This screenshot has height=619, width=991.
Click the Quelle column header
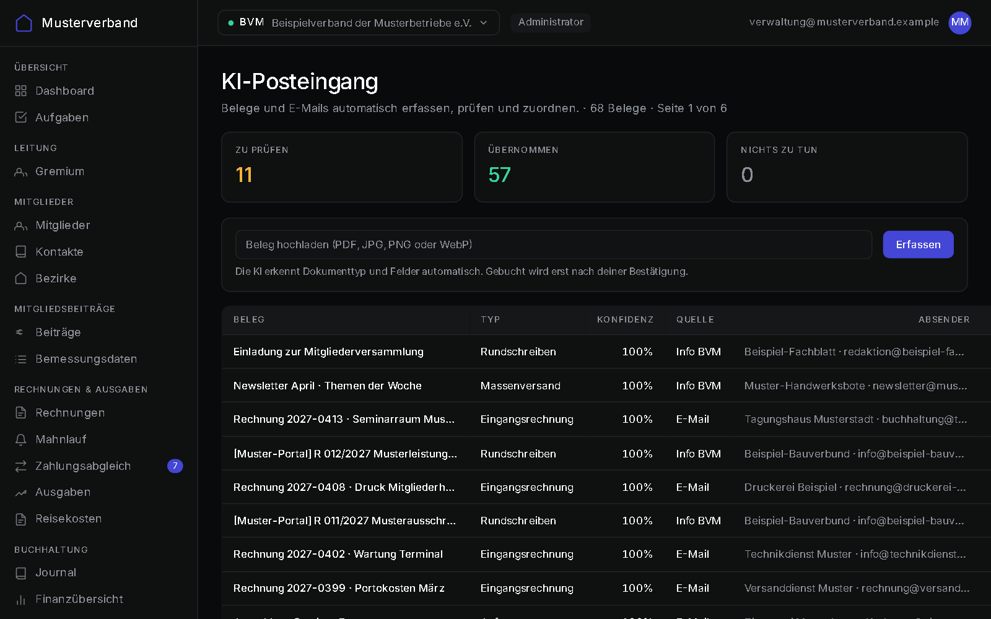(695, 320)
